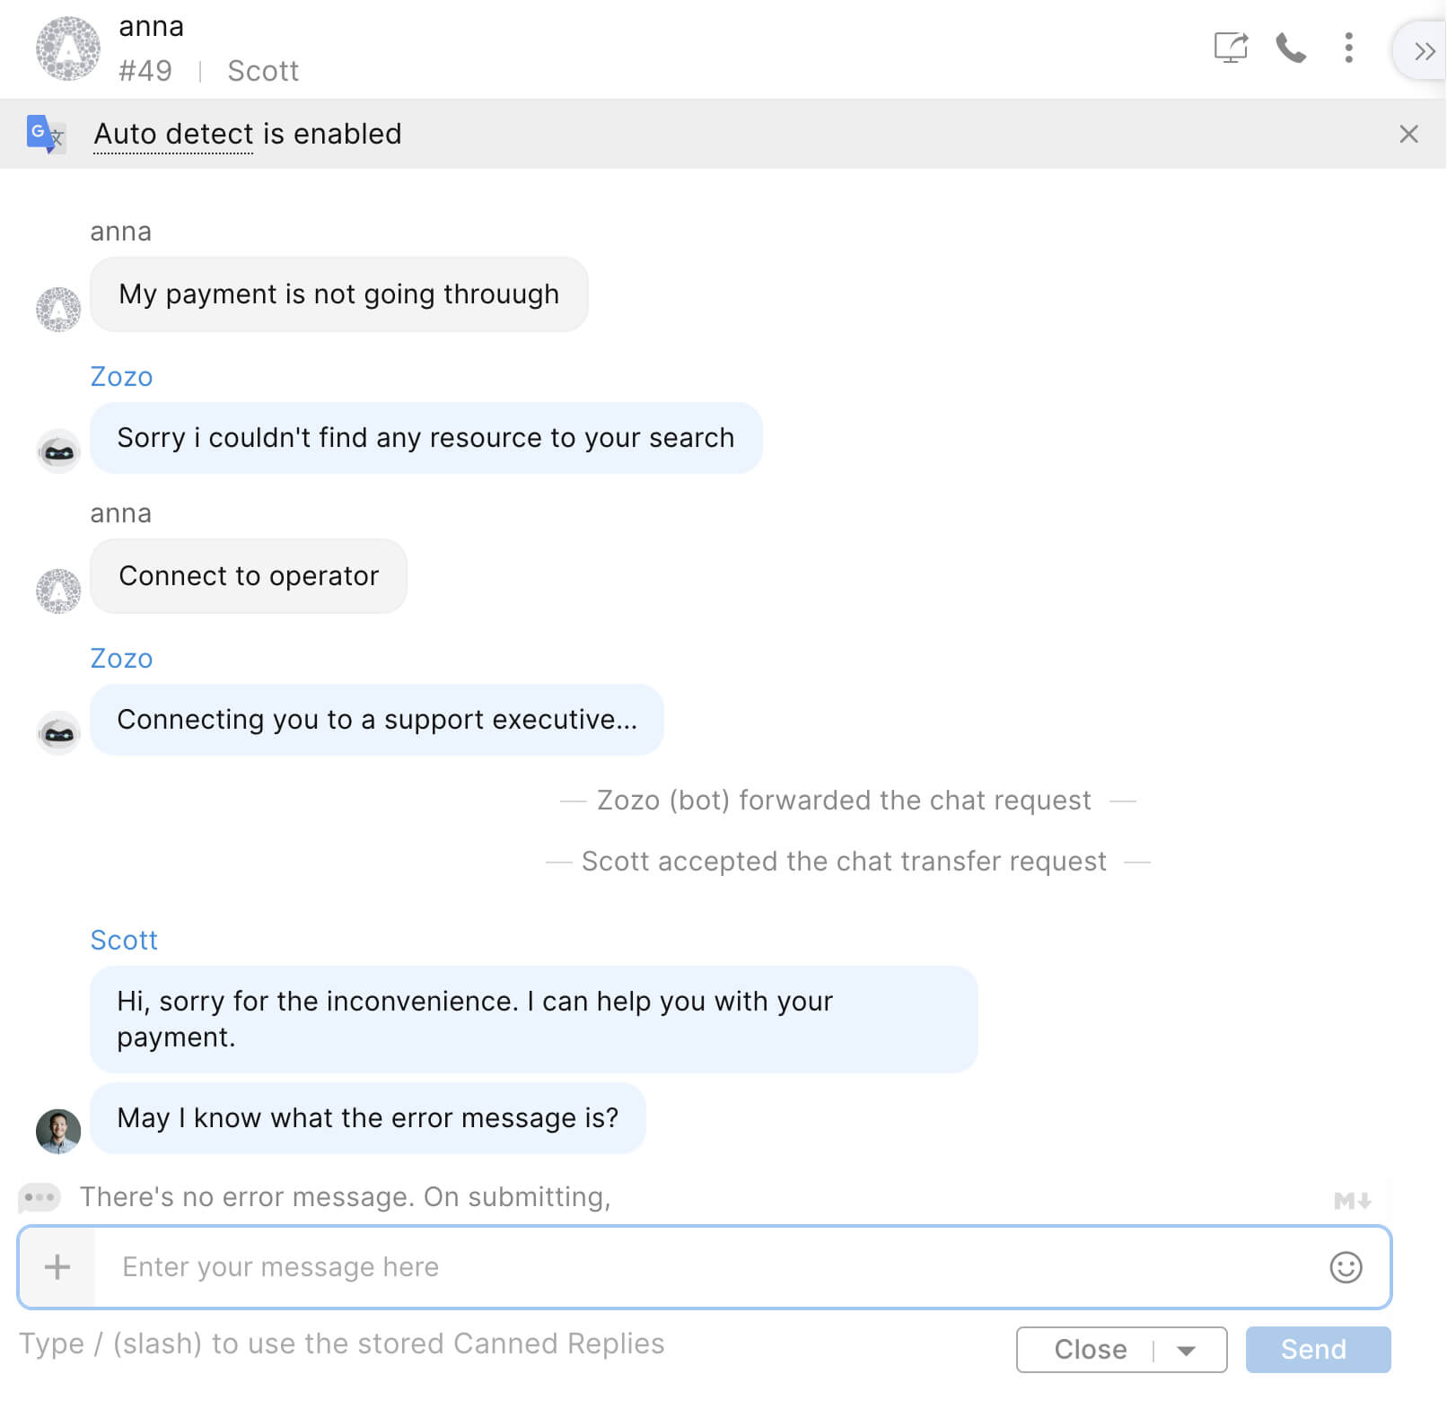This screenshot has width=1447, height=1409.
Task: Focus the message input field
Action: [x=709, y=1266]
